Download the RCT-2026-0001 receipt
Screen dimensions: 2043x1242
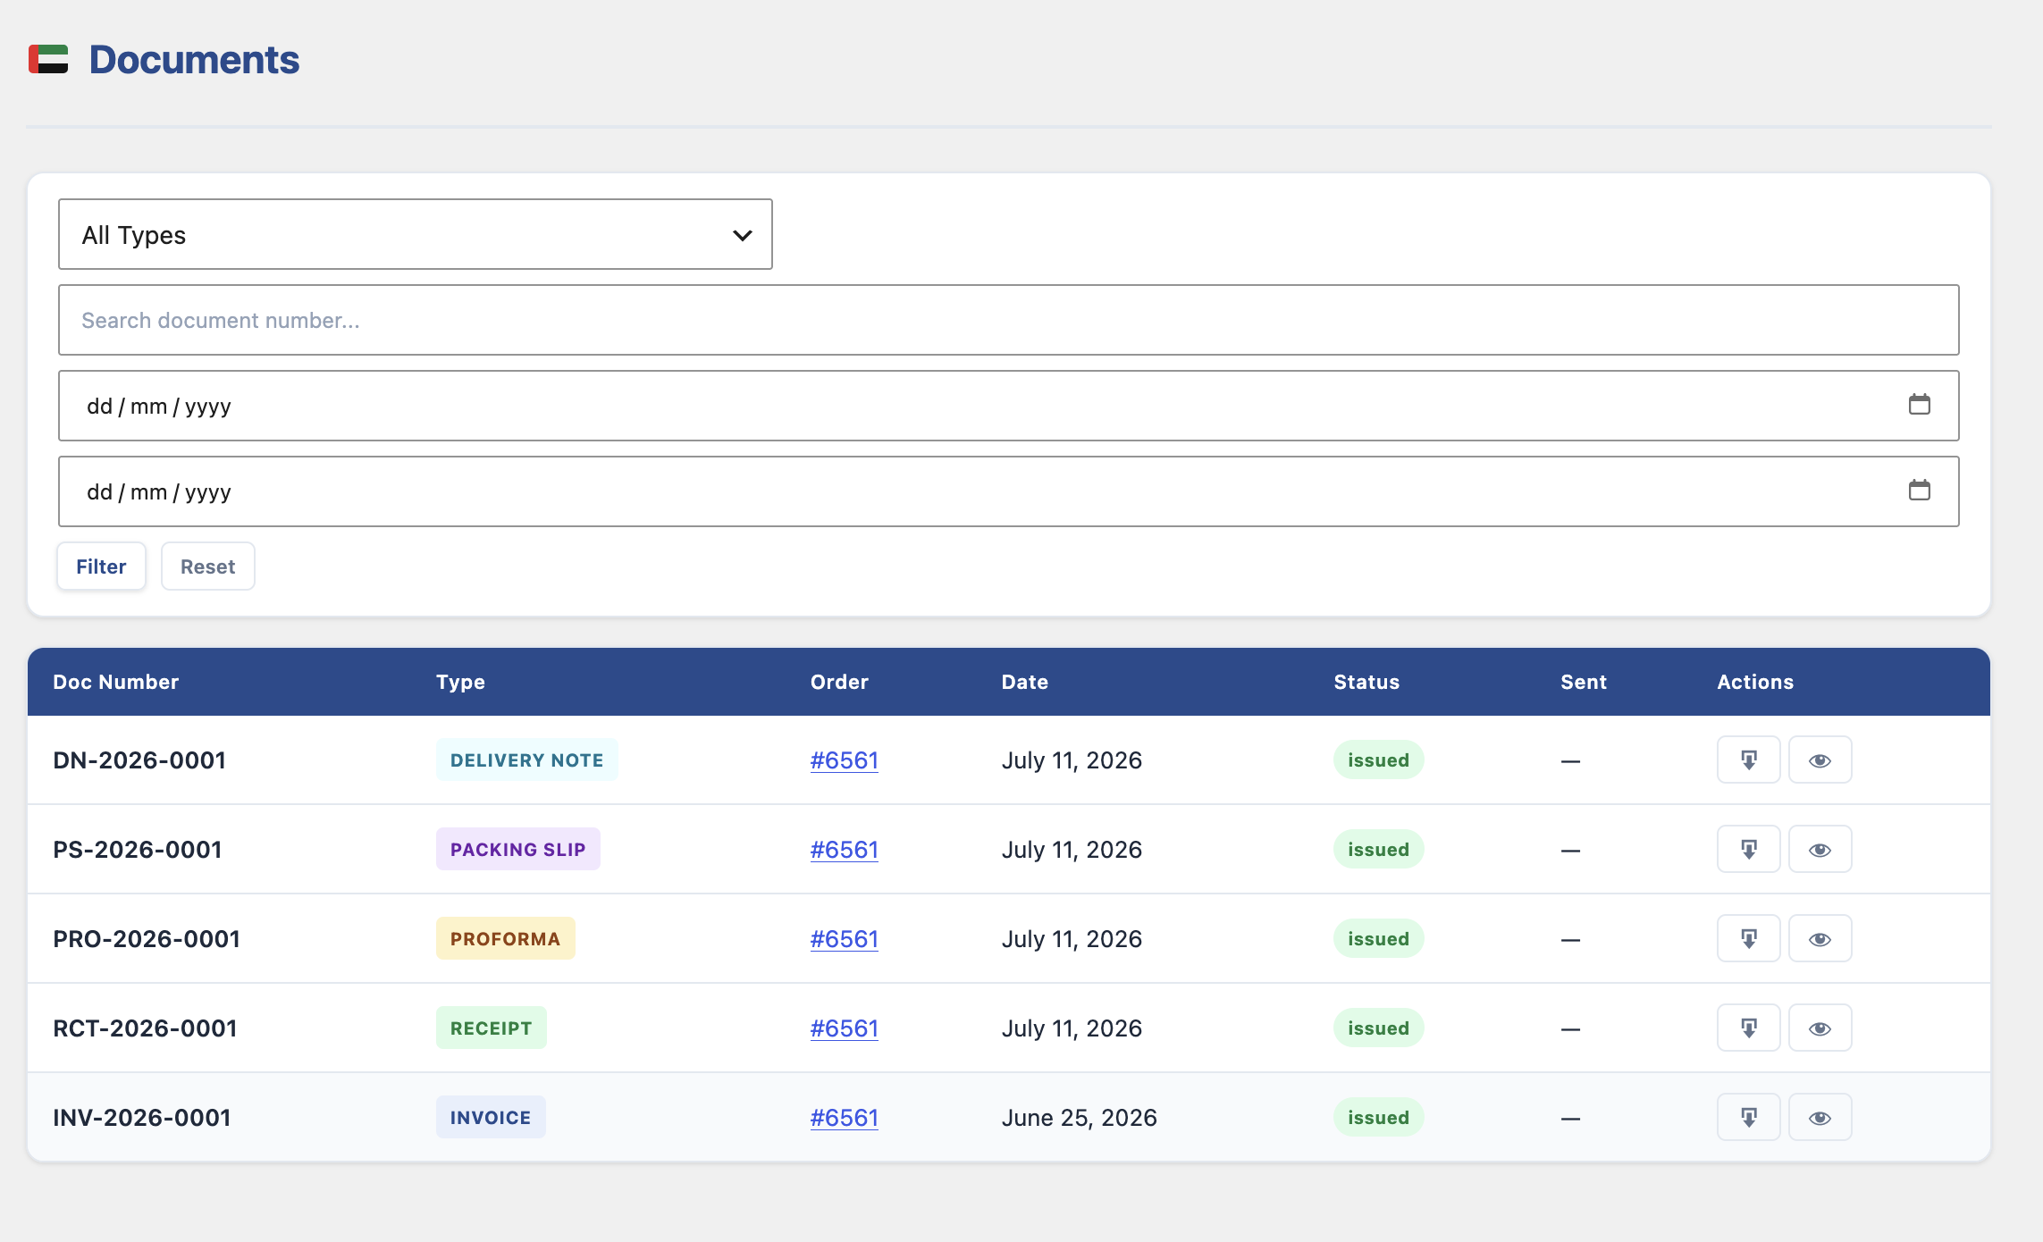click(x=1748, y=1028)
